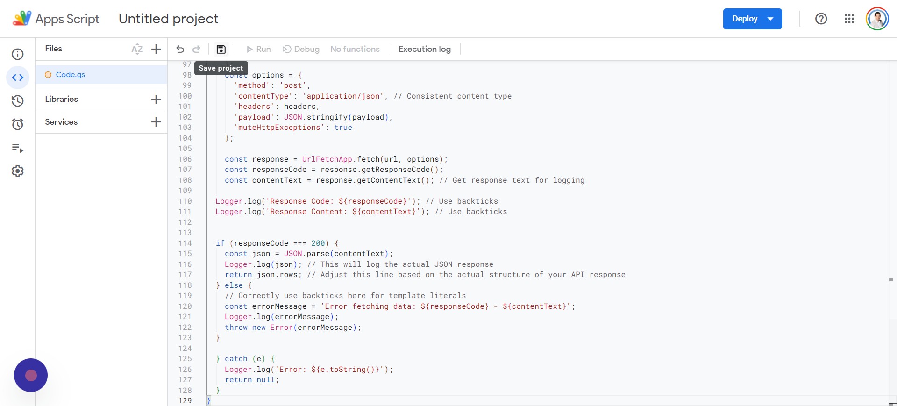Image resolution: width=897 pixels, height=406 pixels.
Task: Add a service with plus icon
Action: pyautogui.click(x=156, y=122)
